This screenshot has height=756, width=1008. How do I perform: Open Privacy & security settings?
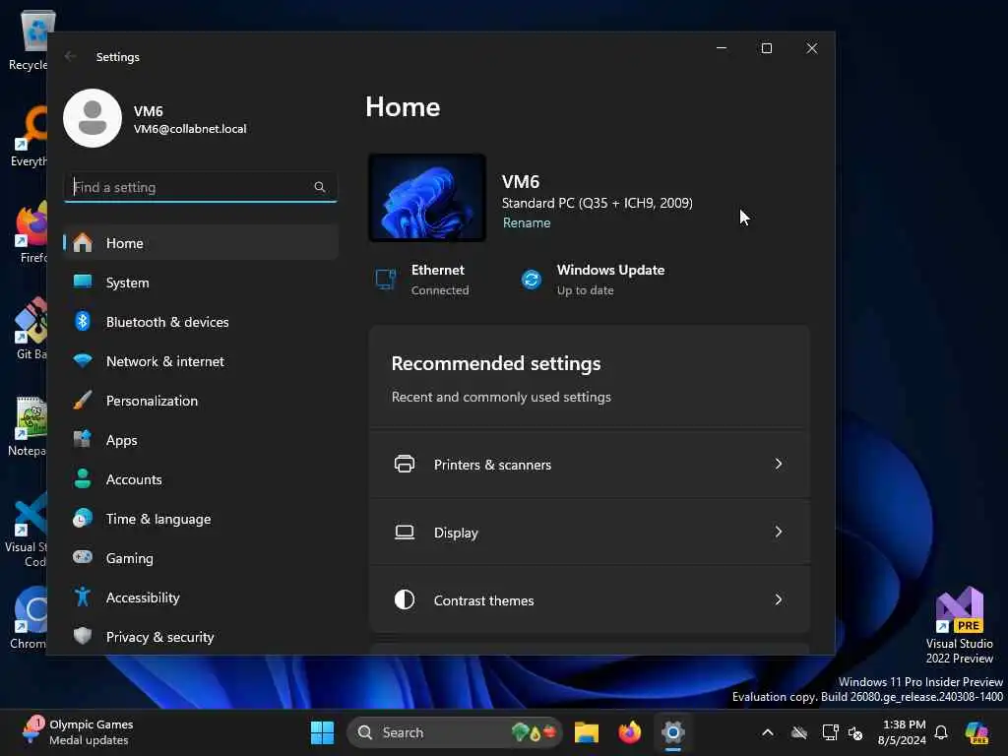(x=201, y=637)
